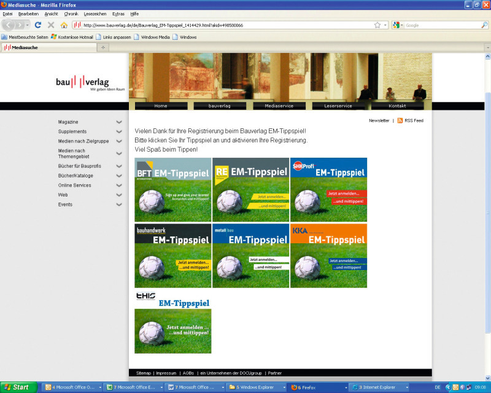This screenshot has height=393, width=491.
Task: Bookmark this page with the star icon
Action: [x=377, y=25]
